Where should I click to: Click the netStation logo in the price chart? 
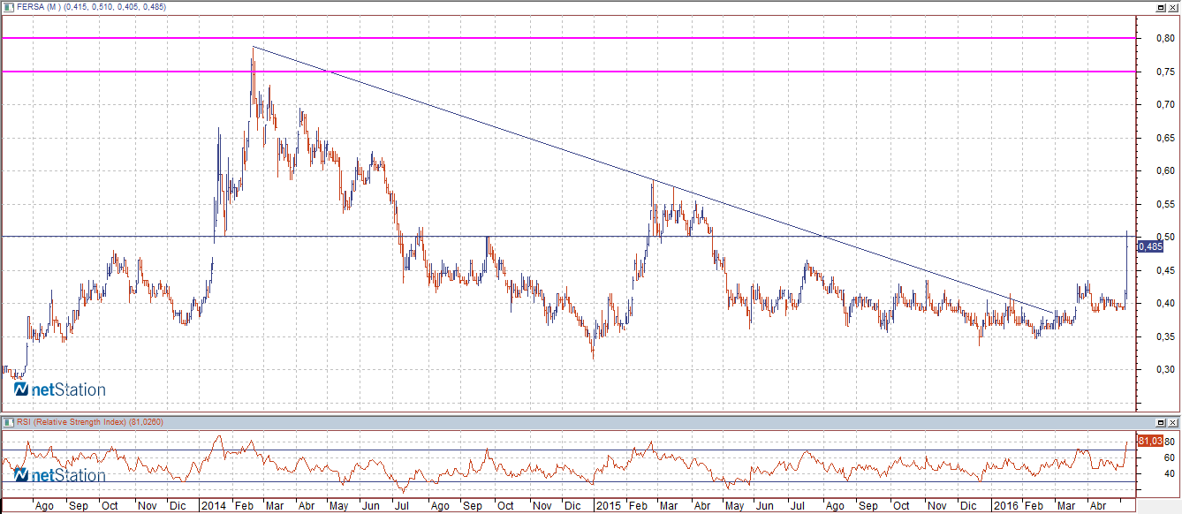tap(59, 389)
